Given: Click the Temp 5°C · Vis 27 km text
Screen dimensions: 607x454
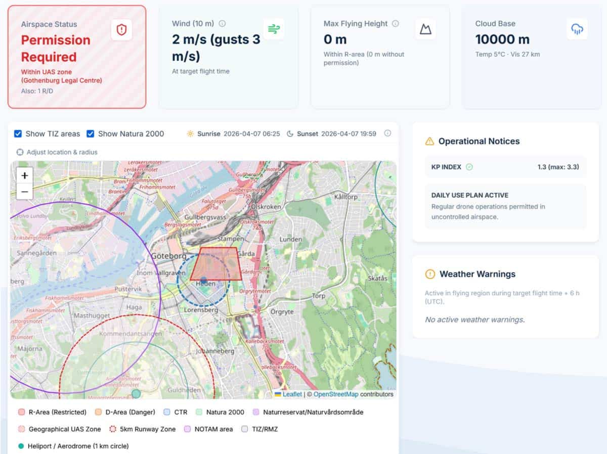Looking at the screenshot, I should [507, 54].
